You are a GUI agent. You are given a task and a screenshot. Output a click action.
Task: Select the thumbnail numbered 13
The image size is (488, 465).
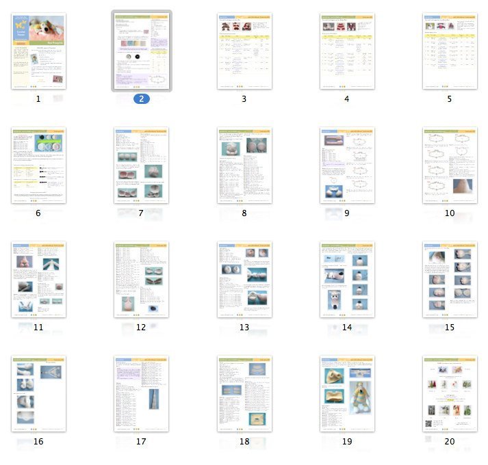[x=244, y=280]
